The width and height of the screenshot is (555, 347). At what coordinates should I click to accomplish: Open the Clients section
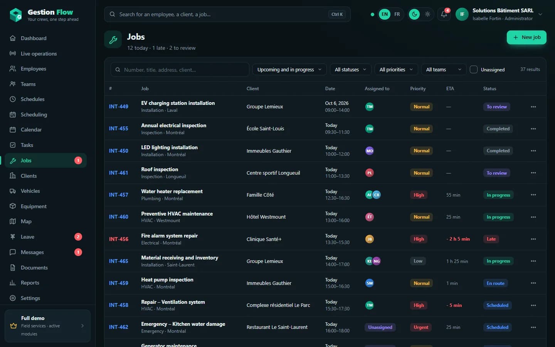tap(45, 176)
